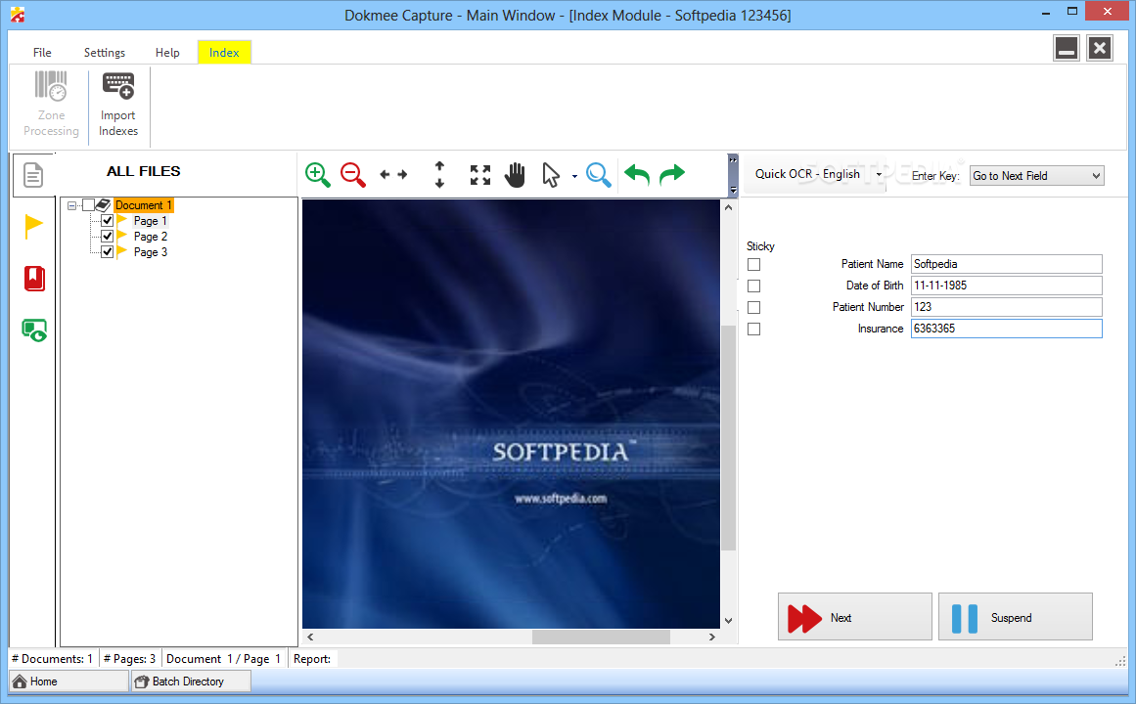Screen dimensions: 1136x704
Task: Open the All Files document panel icon
Action: pos(33,175)
